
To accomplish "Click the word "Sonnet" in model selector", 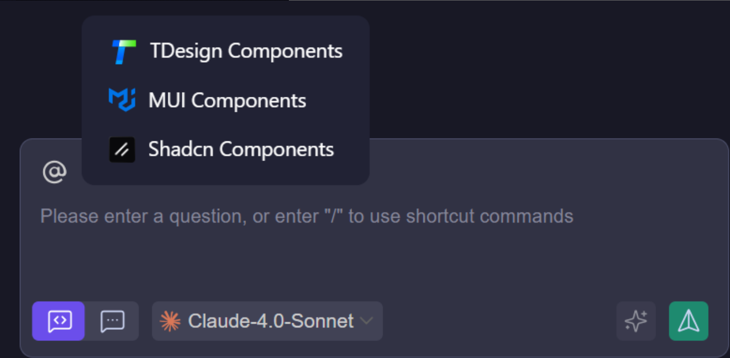I will pyautogui.click(x=327, y=321).
